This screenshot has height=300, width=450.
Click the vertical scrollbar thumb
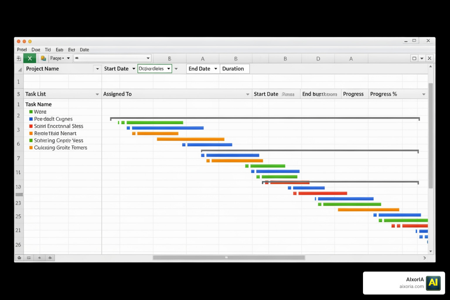click(430, 136)
